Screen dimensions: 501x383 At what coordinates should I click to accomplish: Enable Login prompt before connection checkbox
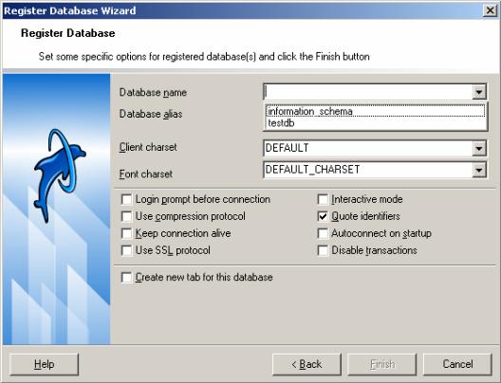click(126, 199)
